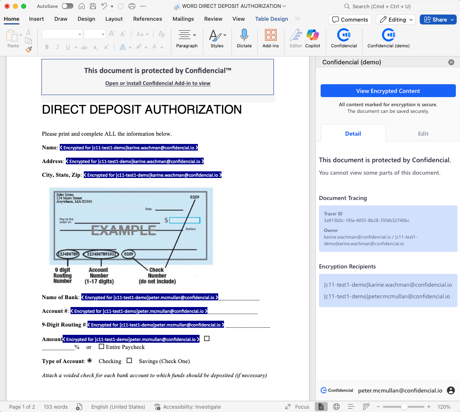Click the zoom in plus button
Image resolution: width=460 pixels, height=412 pixels.
[x=429, y=407]
